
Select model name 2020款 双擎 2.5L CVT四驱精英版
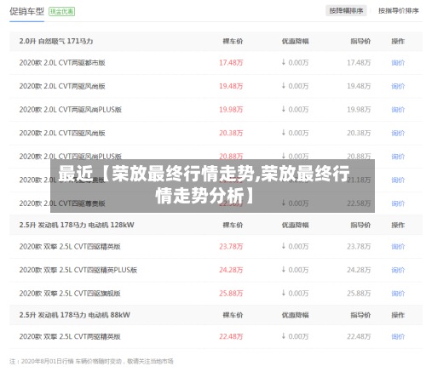click(70, 247)
